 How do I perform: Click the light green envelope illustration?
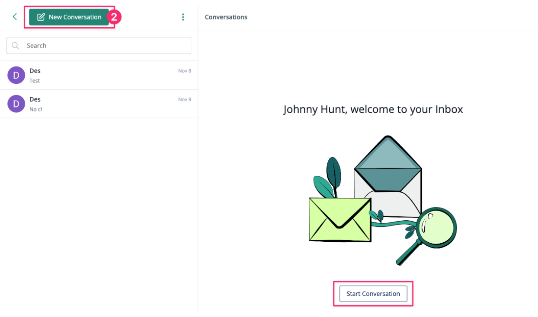pyautogui.click(x=340, y=219)
